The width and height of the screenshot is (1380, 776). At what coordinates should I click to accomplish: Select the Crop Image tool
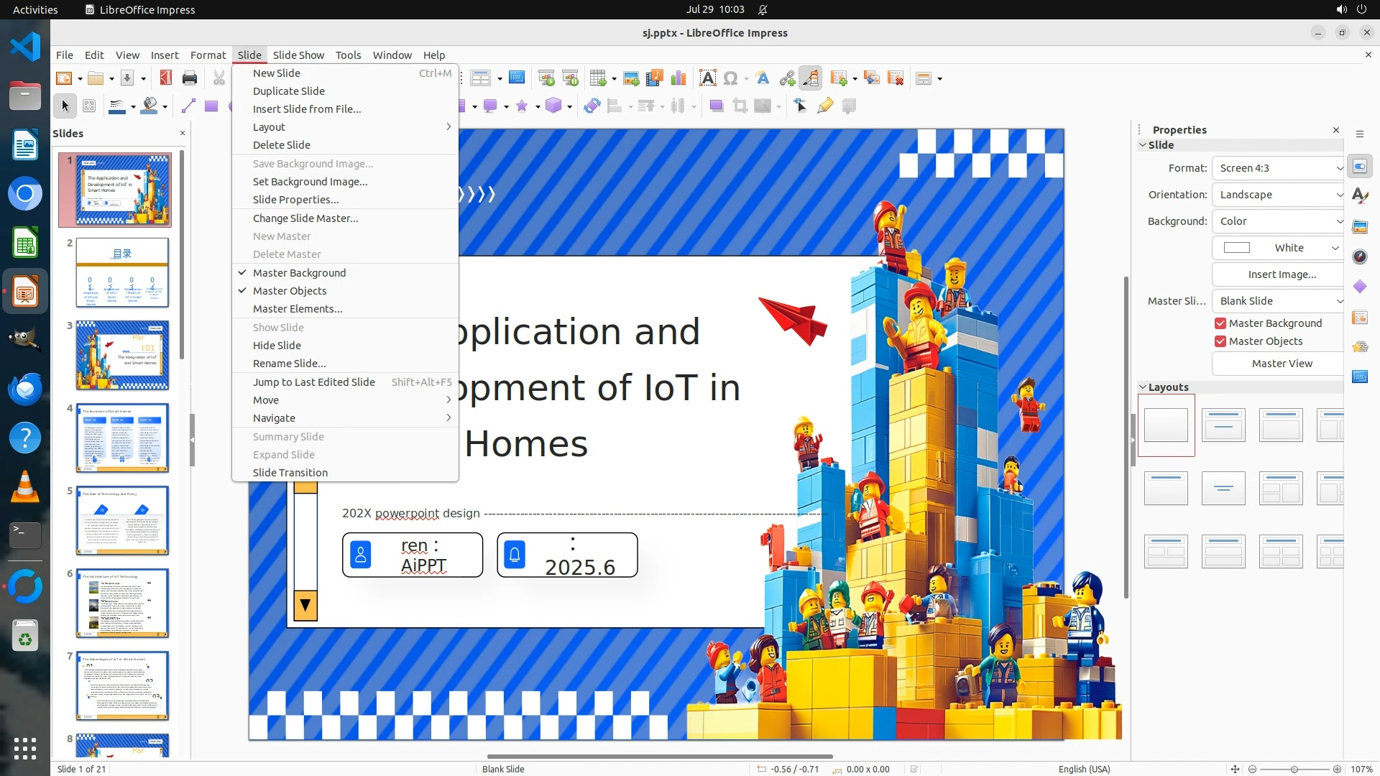740,106
